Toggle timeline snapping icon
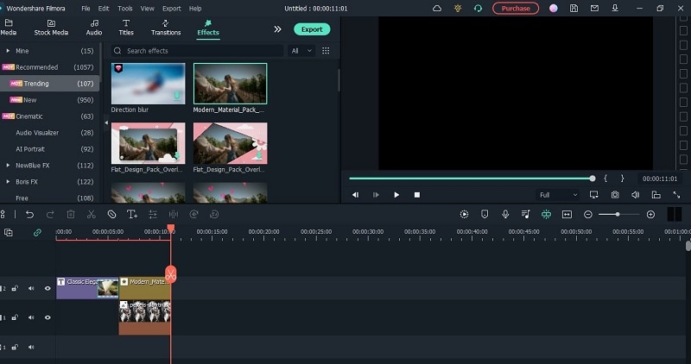691x364 pixels. click(546, 215)
